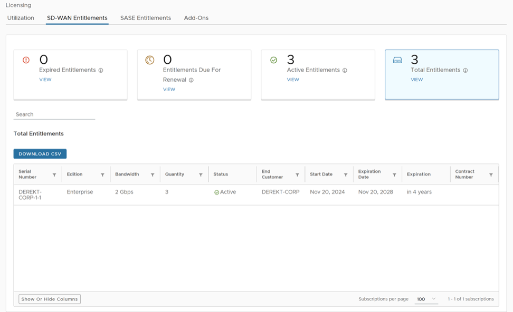Click the Start Date filter icon
Viewport: 513px width, 312px height.
coord(346,175)
